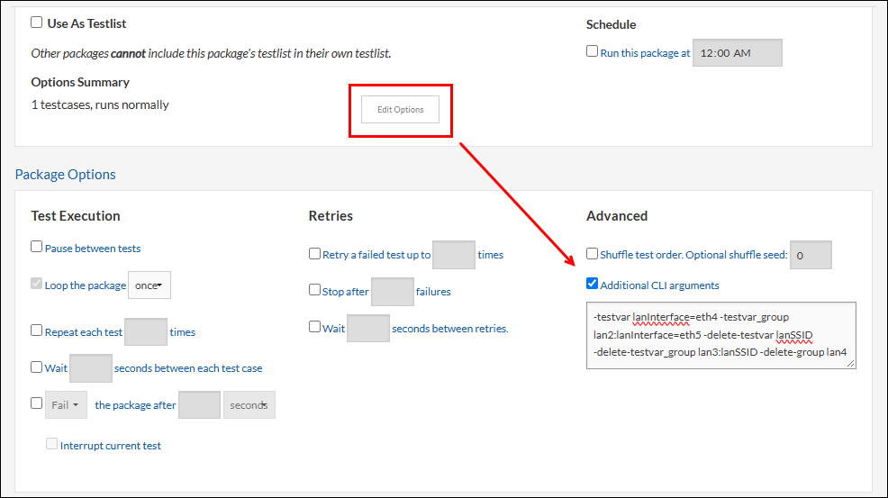Open the seconds unit dropdown
888x498 pixels.
[x=249, y=405]
